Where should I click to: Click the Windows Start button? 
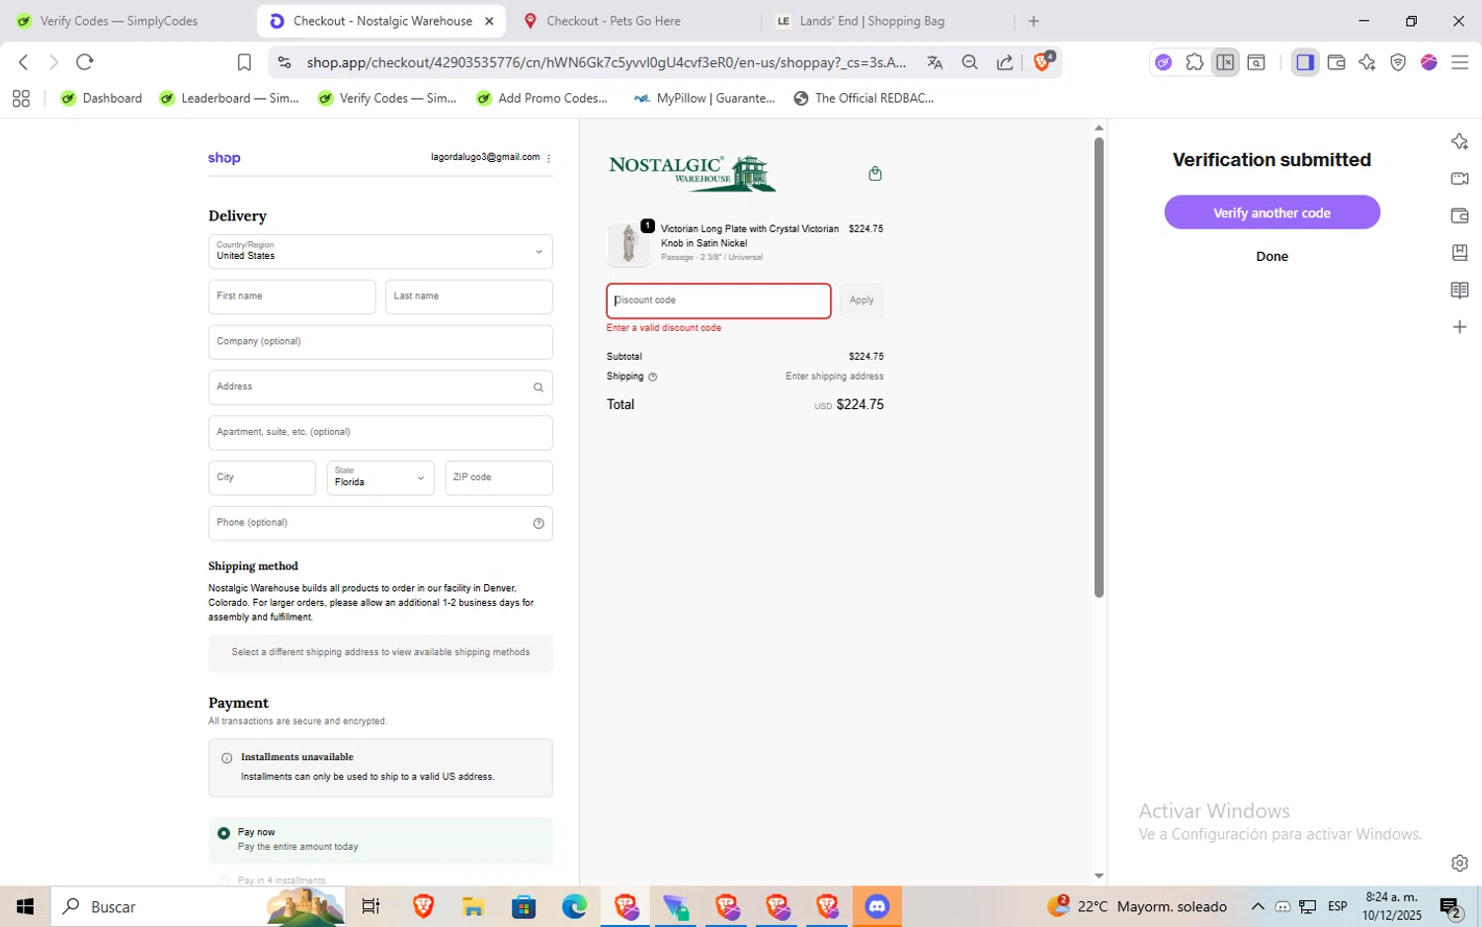(x=25, y=906)
